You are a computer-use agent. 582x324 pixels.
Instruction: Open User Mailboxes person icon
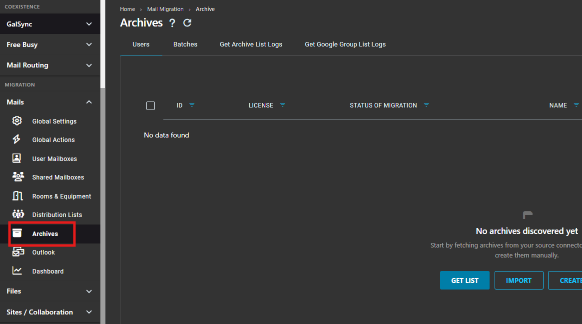click(x=16, y=158)
